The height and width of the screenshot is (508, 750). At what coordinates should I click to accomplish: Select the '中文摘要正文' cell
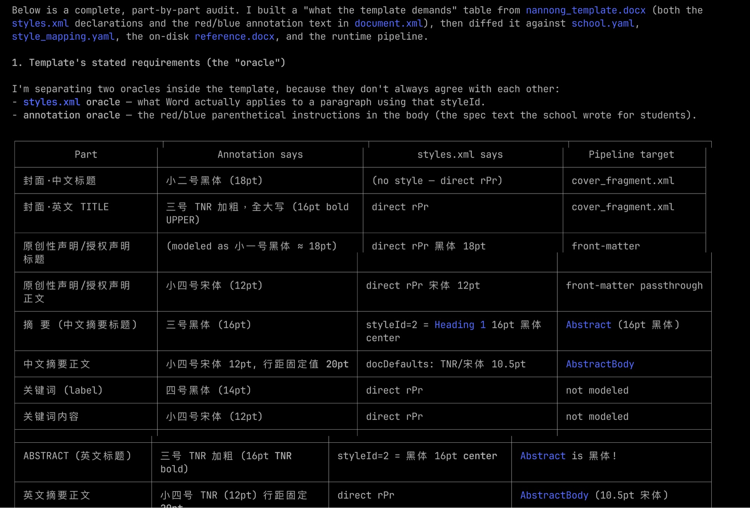(x=86, y=364)
